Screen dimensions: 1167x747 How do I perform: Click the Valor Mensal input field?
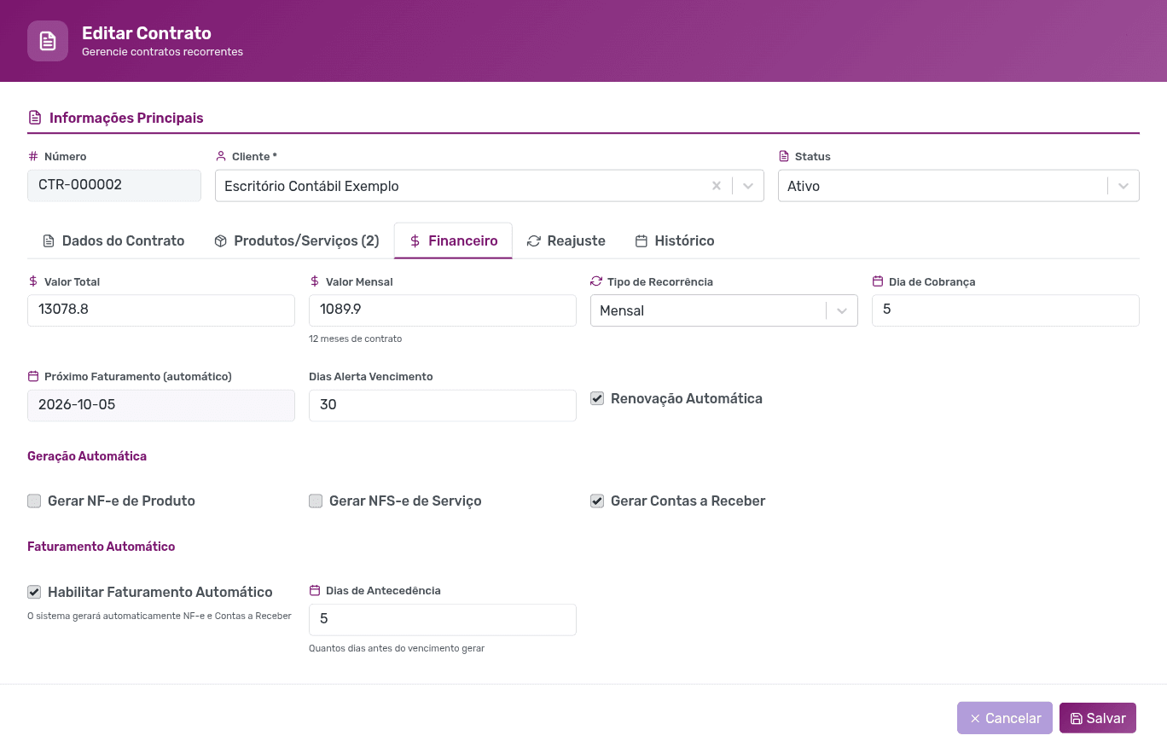[443, 310]
